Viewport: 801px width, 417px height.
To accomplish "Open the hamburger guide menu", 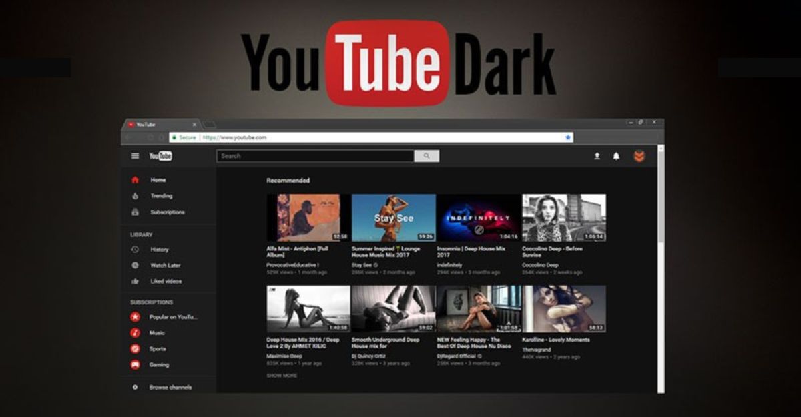I will point(135,156).
